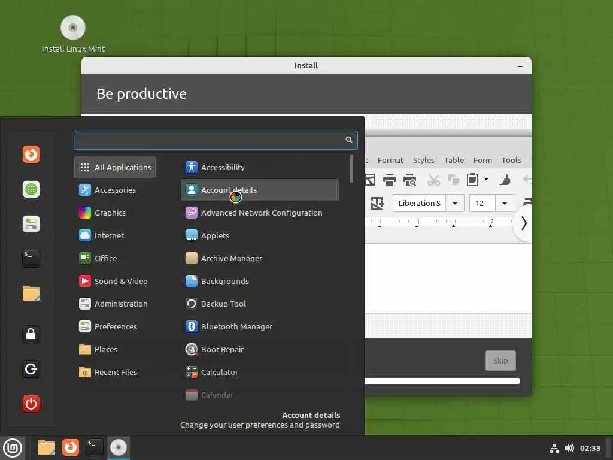Click the Log Out icon in sidebar

(x=31, y=369)
